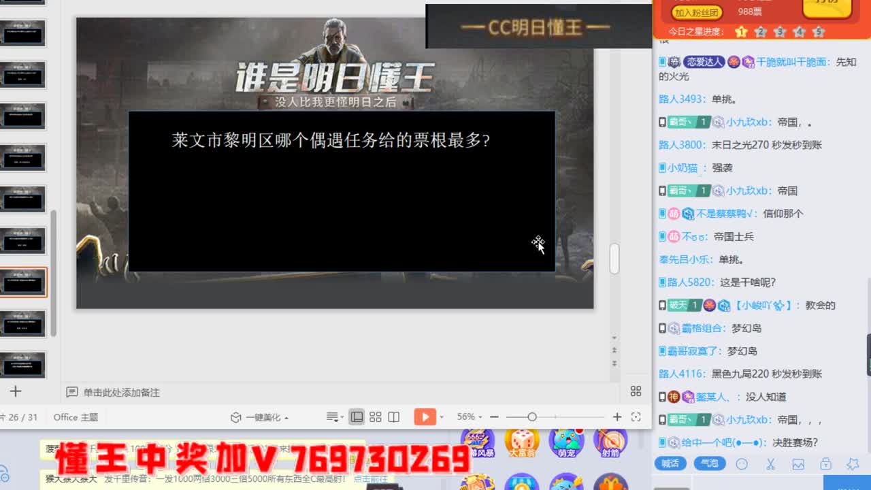Click the star-shaped icon at chat toolbar end

(853, 464)
